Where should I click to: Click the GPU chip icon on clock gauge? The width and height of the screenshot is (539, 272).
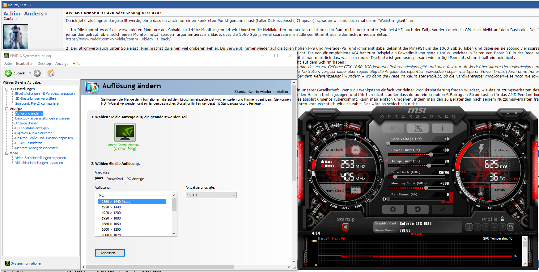click(356, 150)
